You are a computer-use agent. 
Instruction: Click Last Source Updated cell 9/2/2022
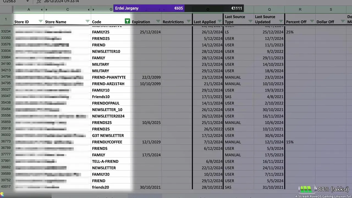[x=269, y=51]
